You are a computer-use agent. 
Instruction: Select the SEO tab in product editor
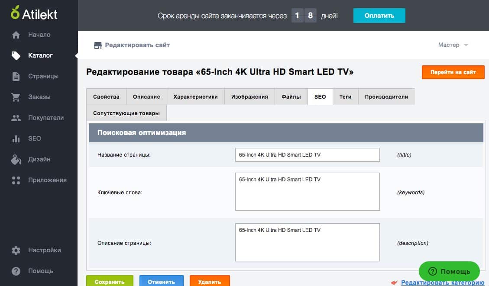click(320, 96)
